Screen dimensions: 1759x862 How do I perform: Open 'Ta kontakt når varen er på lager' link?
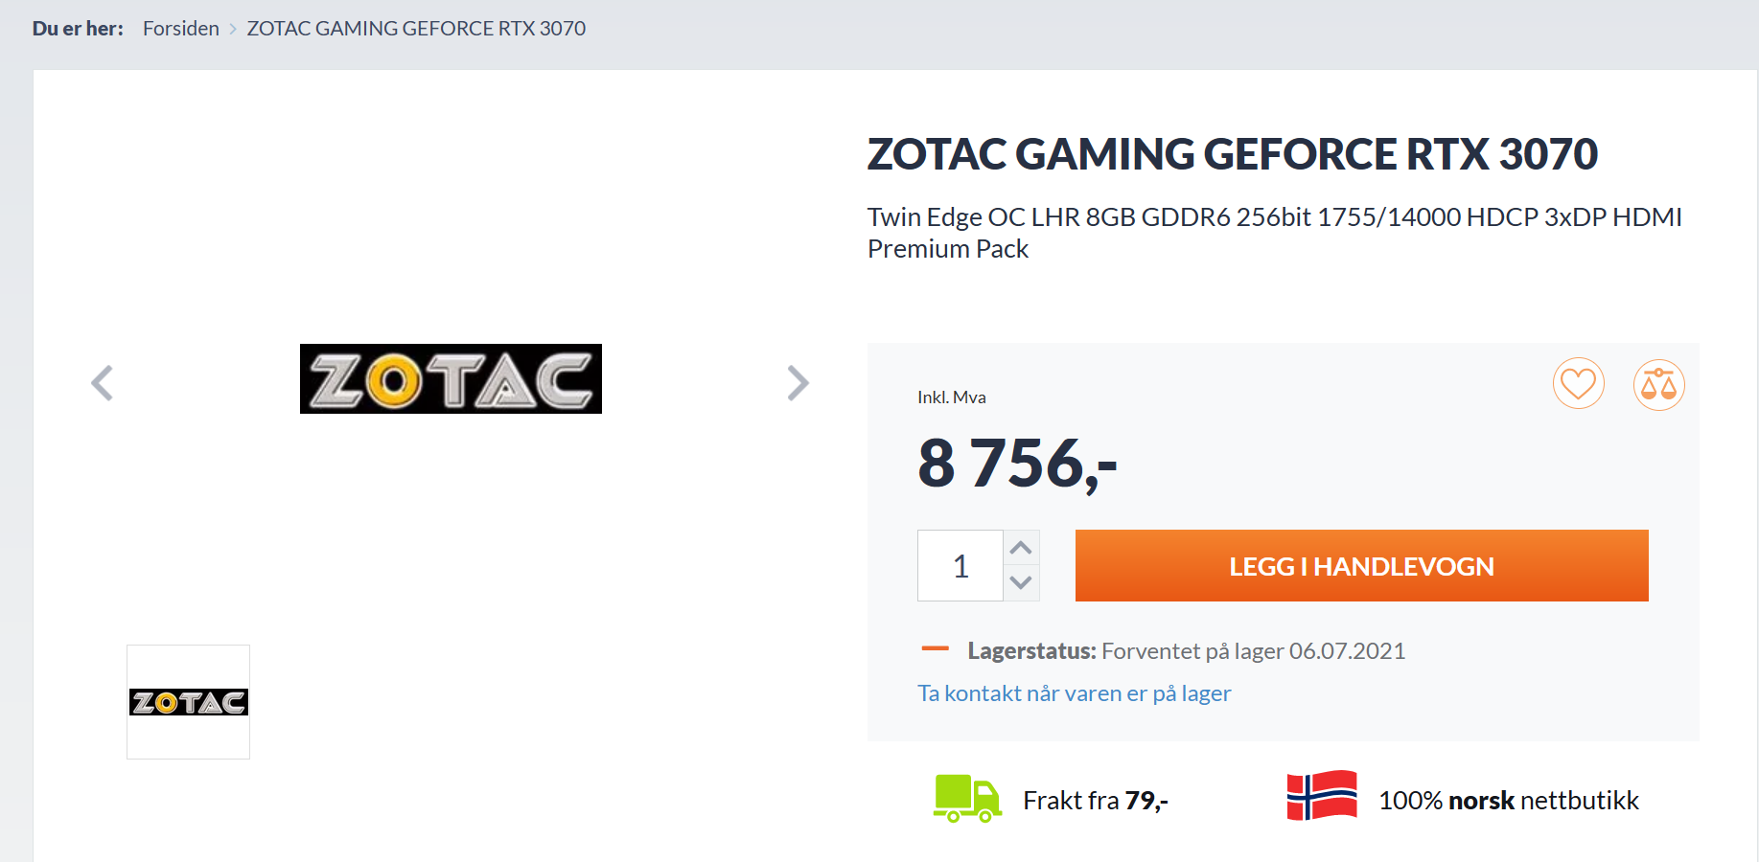(1074, 692)
